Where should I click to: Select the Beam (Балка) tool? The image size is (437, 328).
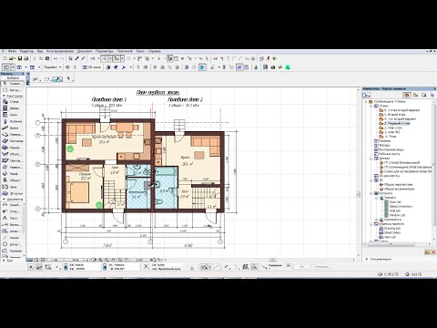tap(12, 128)
